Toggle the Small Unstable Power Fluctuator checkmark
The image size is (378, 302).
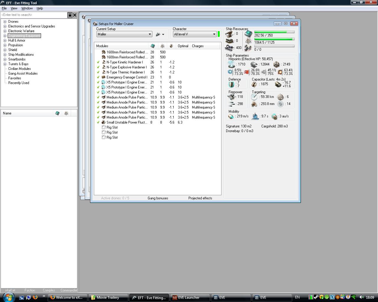click(x=98, y=122)
